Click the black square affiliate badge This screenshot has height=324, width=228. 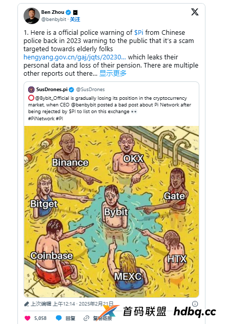(75, 12)
